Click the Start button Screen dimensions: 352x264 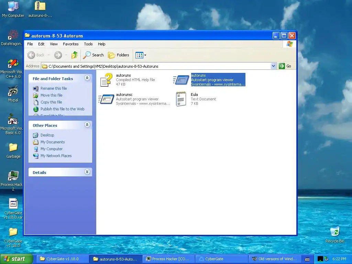tap(16, 259)
